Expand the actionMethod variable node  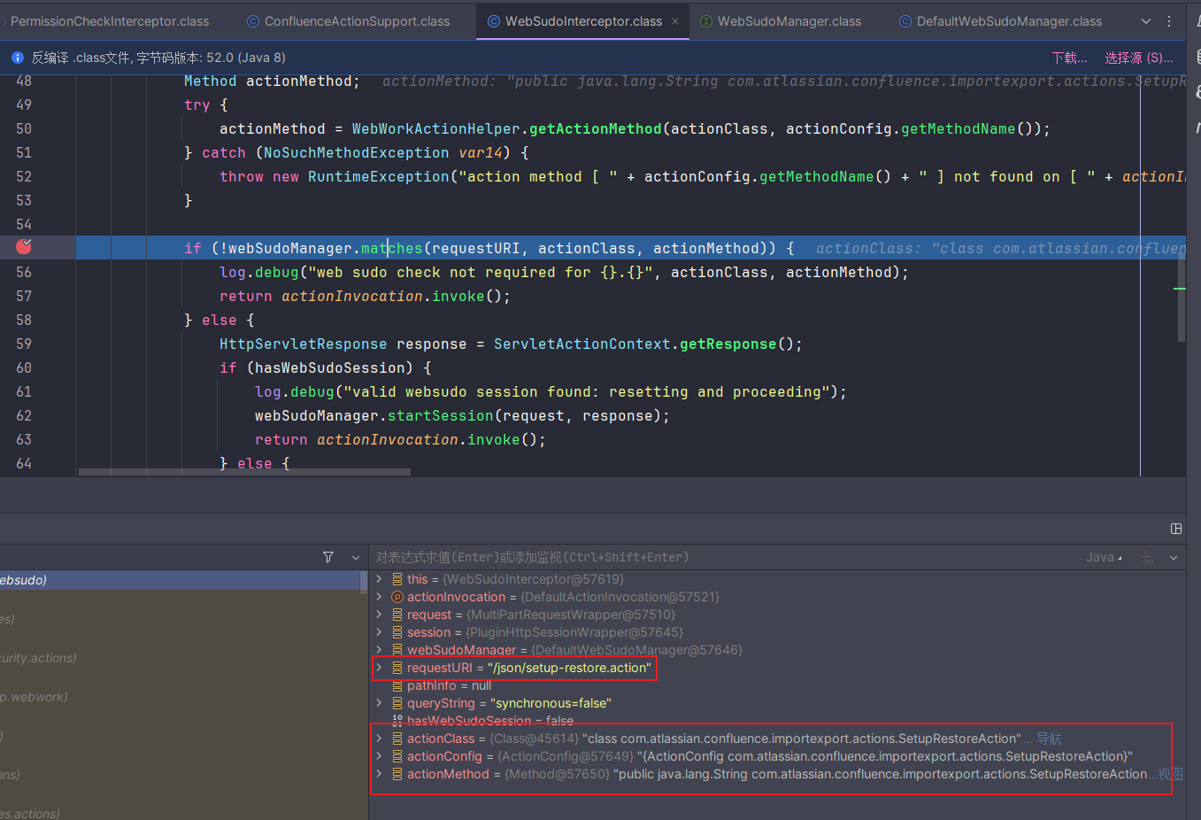[x=379, y=774]
